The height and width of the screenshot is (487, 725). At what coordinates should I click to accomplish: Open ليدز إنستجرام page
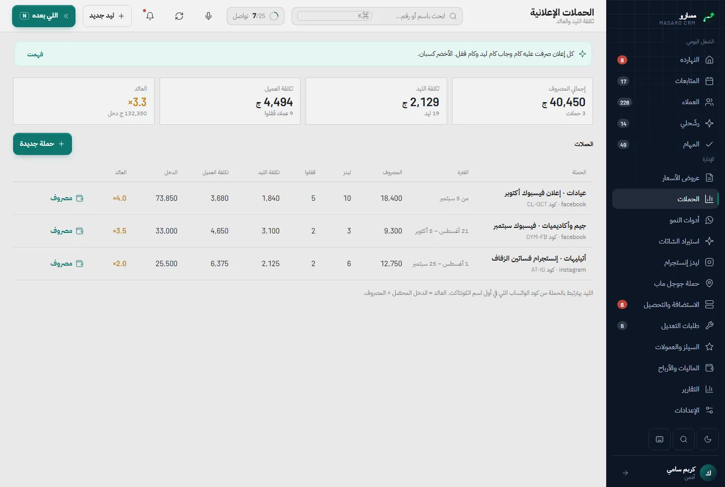coord(665,262)
